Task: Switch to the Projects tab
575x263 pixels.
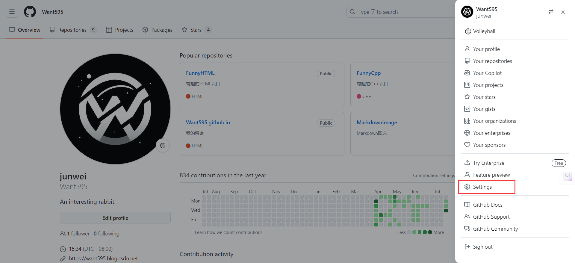Action: click(x=120, y=30)
